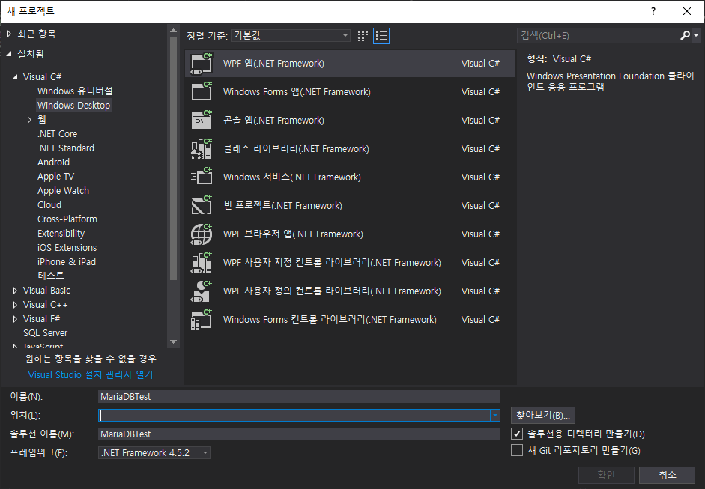Choose the 콘솔 앱 template icon
The image size is (705, 489).
(202, 120)
